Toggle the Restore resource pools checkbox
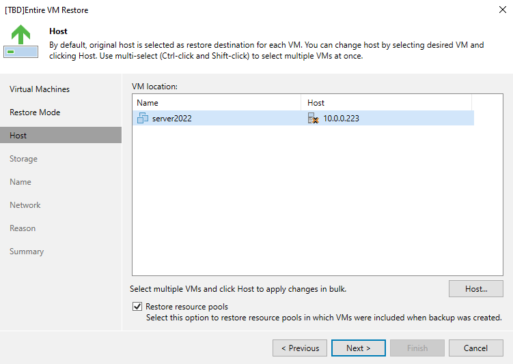This screenshot has height=364, width=513. tap(137, 307)
